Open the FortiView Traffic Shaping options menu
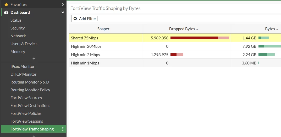Image resolution: width=281 pixels, height=137 pixels. (63, 129)
